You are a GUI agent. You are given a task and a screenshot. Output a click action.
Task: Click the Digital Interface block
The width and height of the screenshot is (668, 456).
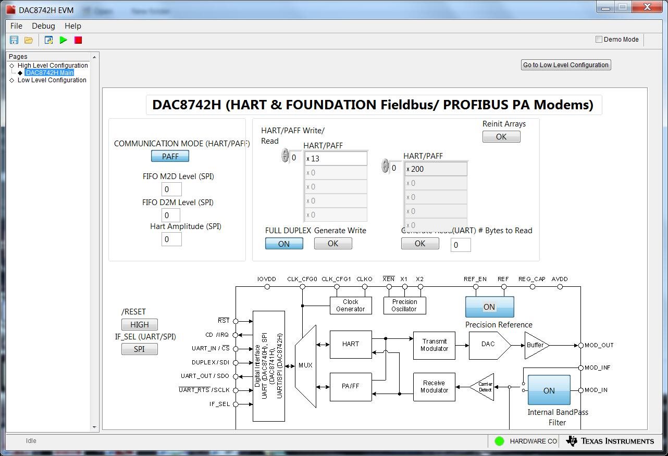269,366
